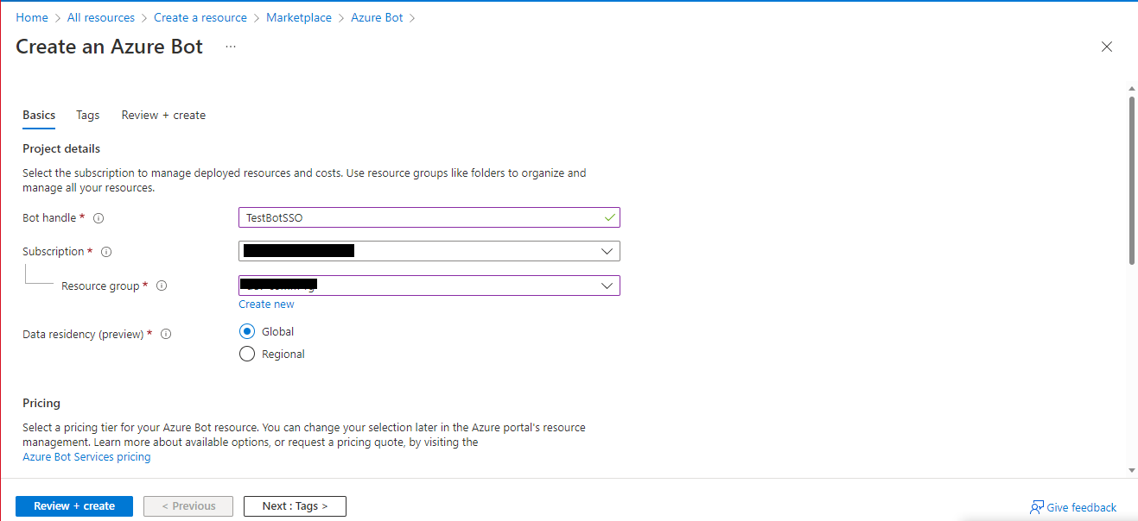The width and height of the screenshot is (1138, 521).
Task: Switch to the Basics tab
Action: tap(39, 115)
